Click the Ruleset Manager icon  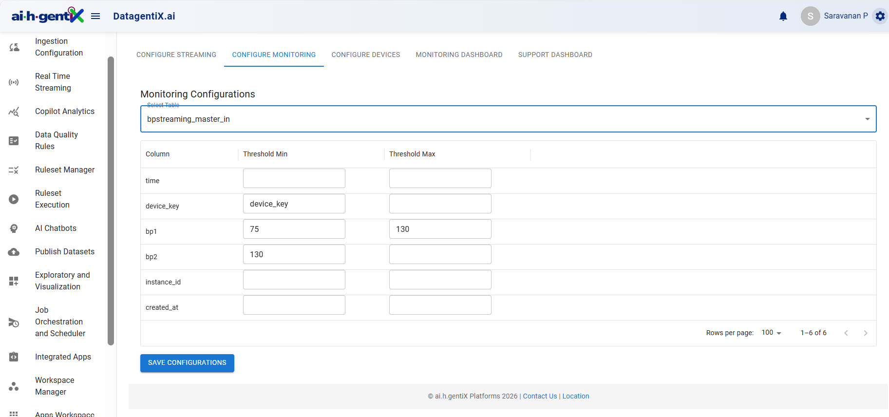click(x=14, y=170)
